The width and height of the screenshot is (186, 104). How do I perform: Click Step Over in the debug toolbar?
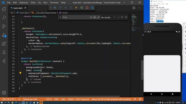[x=60, y=8]
